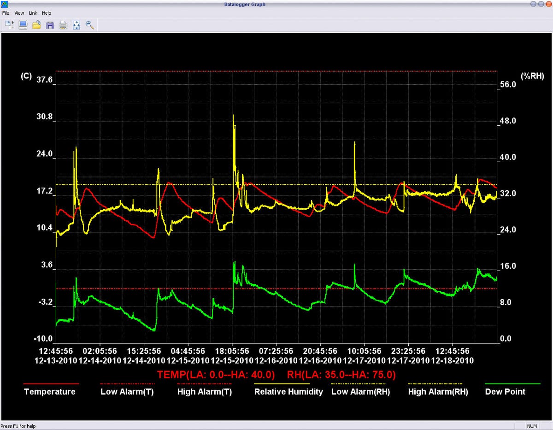This screenshot has height=430, width=553.
Task: Click the green Dew Point legend line
Action: point(512,383)
